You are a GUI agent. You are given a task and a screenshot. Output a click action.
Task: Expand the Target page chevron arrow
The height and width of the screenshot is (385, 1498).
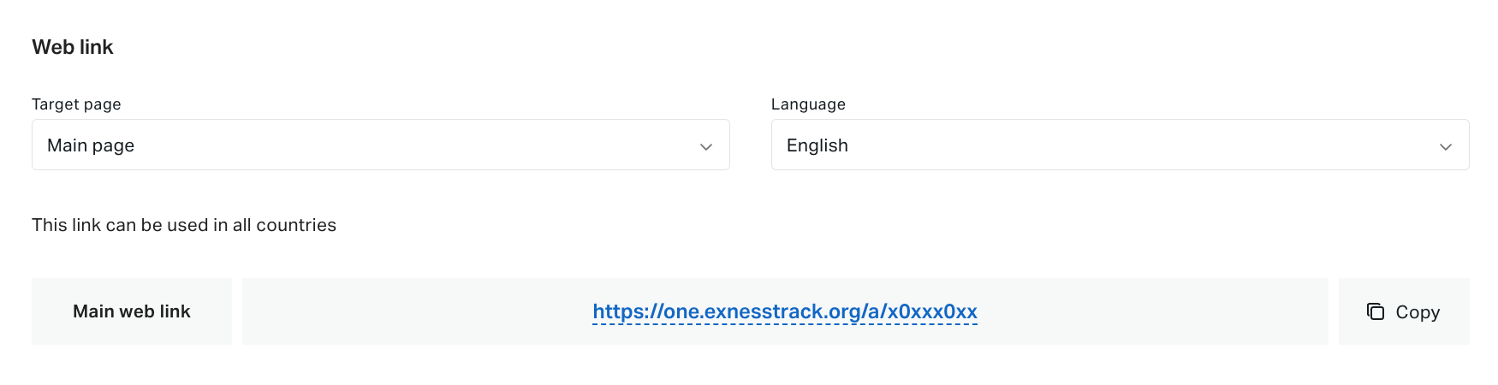point(706,146)
